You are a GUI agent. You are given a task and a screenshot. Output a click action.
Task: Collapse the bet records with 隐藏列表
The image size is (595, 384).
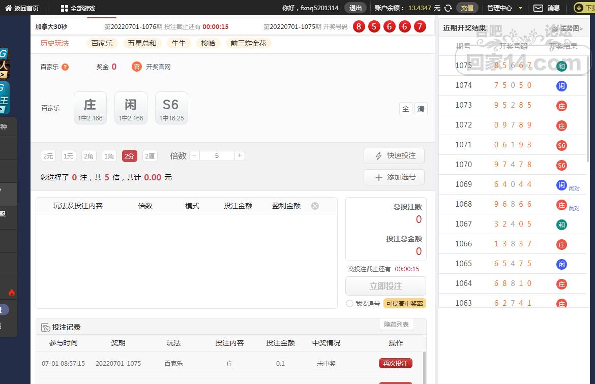(396, 325)
